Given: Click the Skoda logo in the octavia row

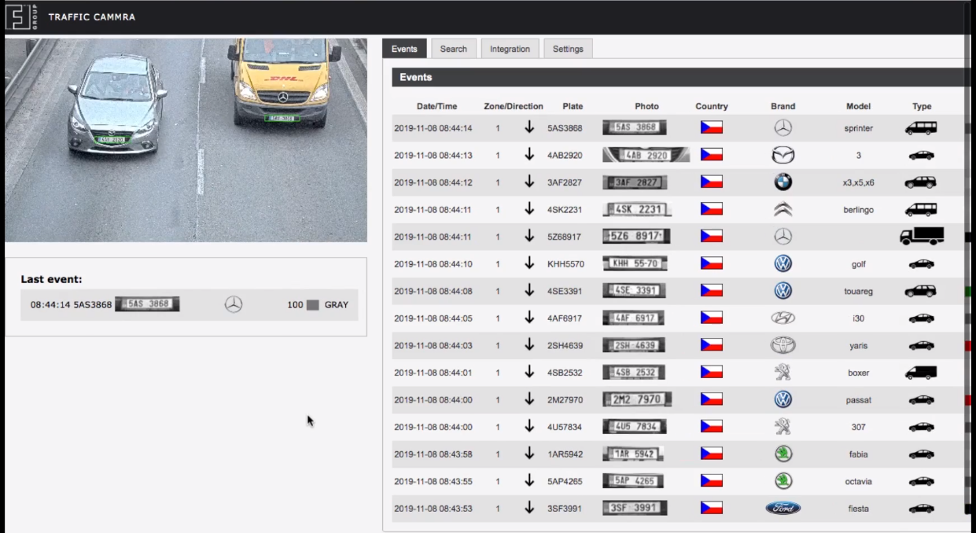Looking at the screenshot, I should [x=783, y=481].
